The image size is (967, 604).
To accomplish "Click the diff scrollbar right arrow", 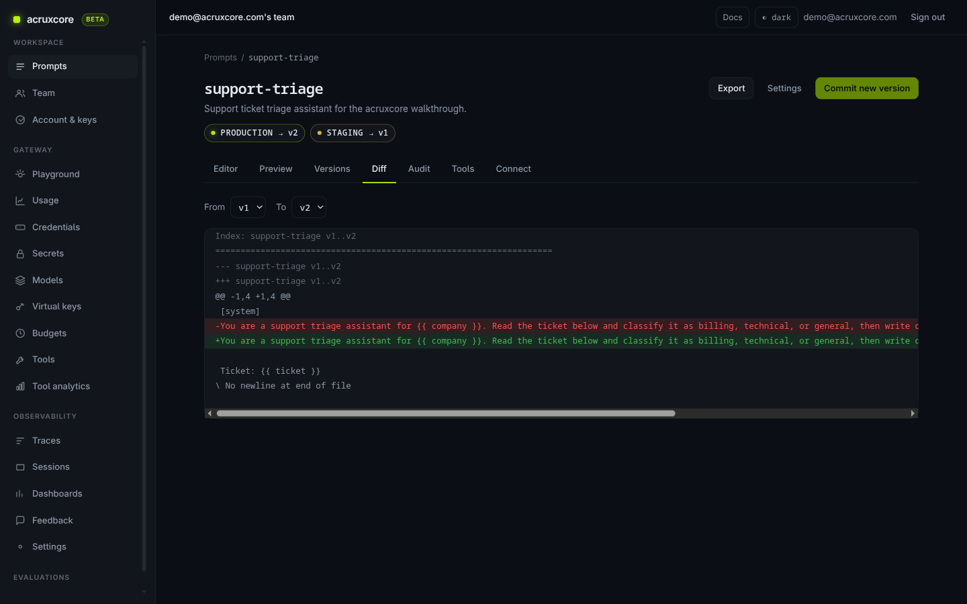I will [x=913, y=413].
